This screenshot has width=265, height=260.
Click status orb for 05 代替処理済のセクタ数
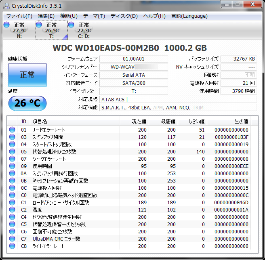[x=12, y=151]
